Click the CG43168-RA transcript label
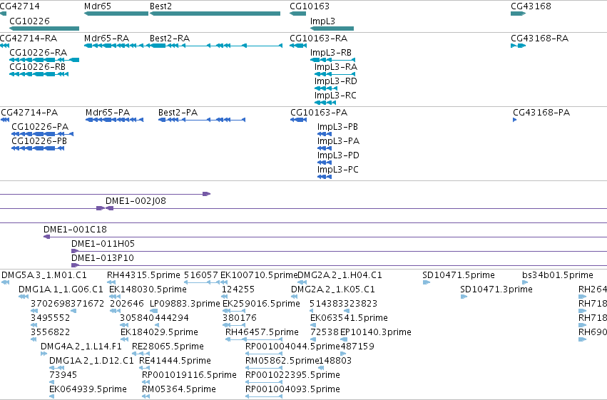607x400 pixels. pos(540,39)
